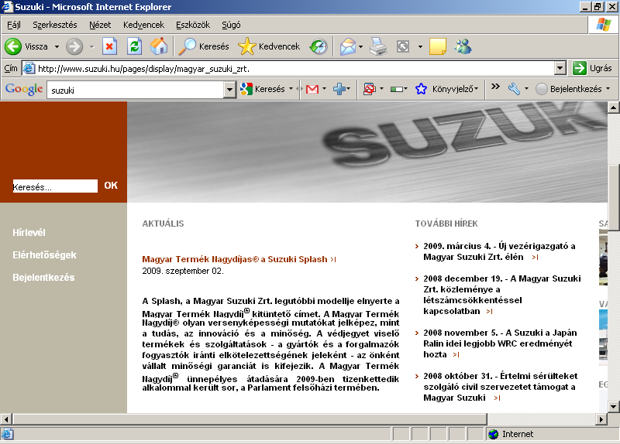
Task: Refresh the page with green arrows icon
Action: [134, 46]
